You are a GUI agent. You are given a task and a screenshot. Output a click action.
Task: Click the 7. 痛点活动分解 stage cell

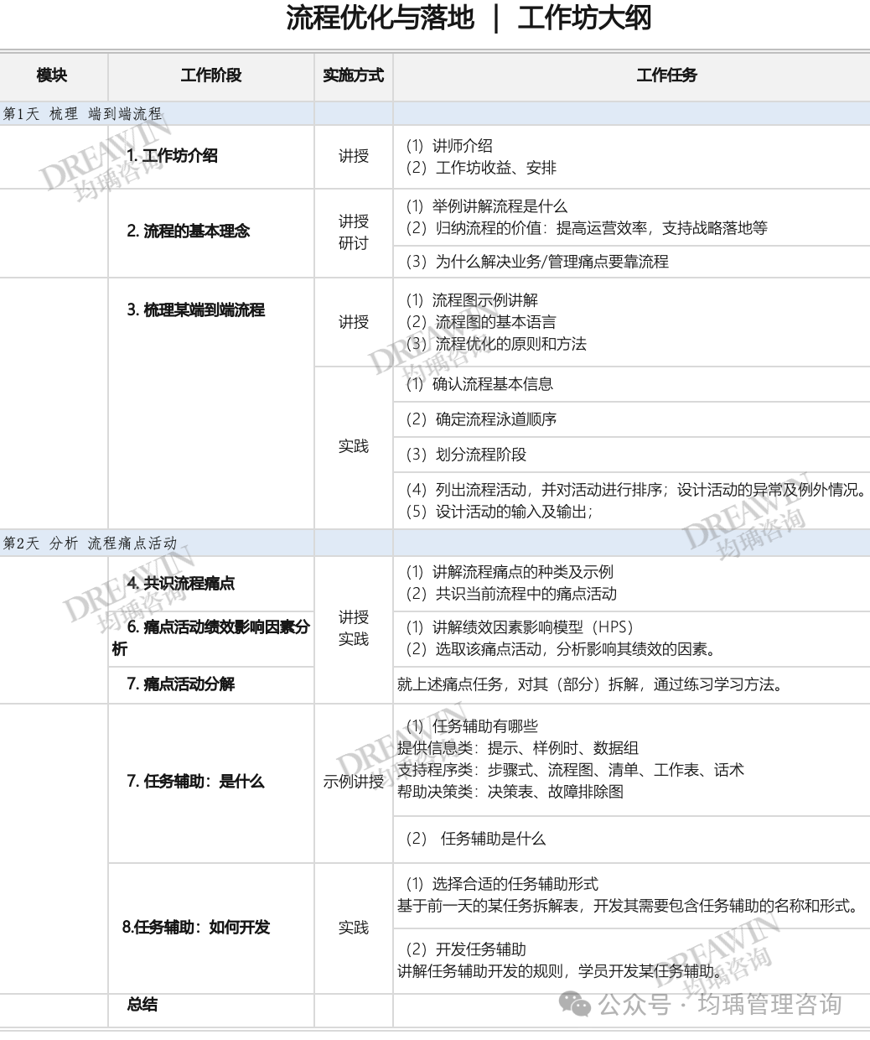tap(181, 684)
